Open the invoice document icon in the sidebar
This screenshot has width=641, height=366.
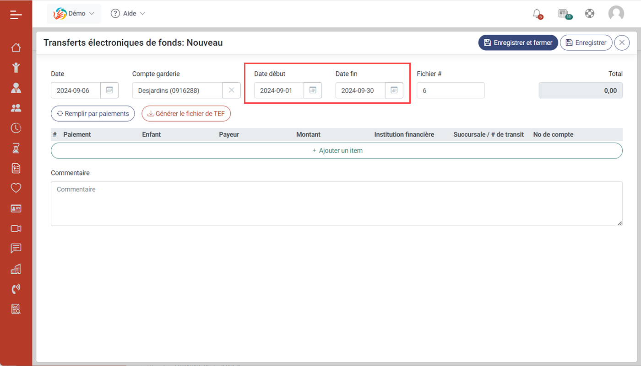[16, 168]
